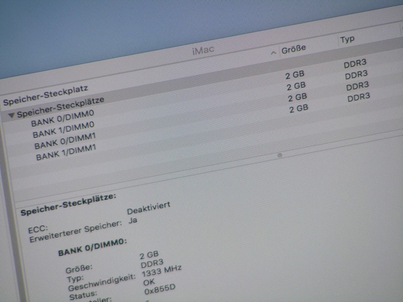Click the DDR3 type of BANK 1/DIMM1

point(359,98)
